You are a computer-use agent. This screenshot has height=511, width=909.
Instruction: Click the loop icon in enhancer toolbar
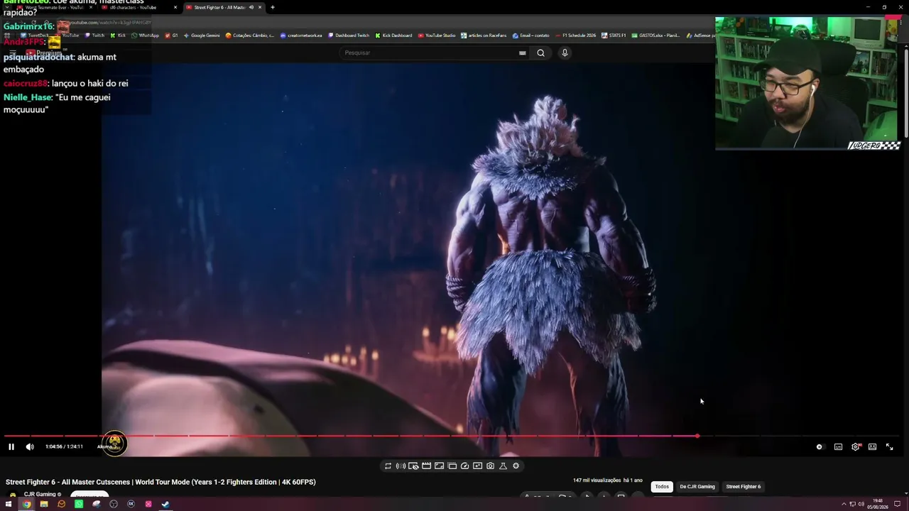pos(388,466)
